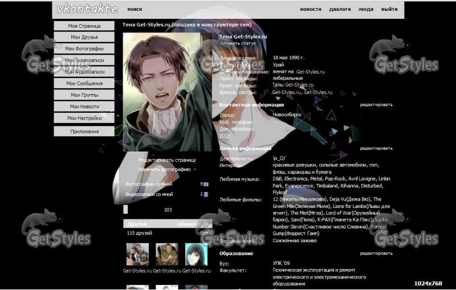Click красивые девушки in interests
The height and width of the screenshot is (290, 456).
294,165
